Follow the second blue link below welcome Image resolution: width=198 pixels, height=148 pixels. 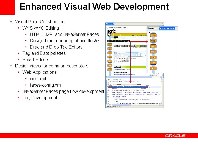[x=124, y=74]
